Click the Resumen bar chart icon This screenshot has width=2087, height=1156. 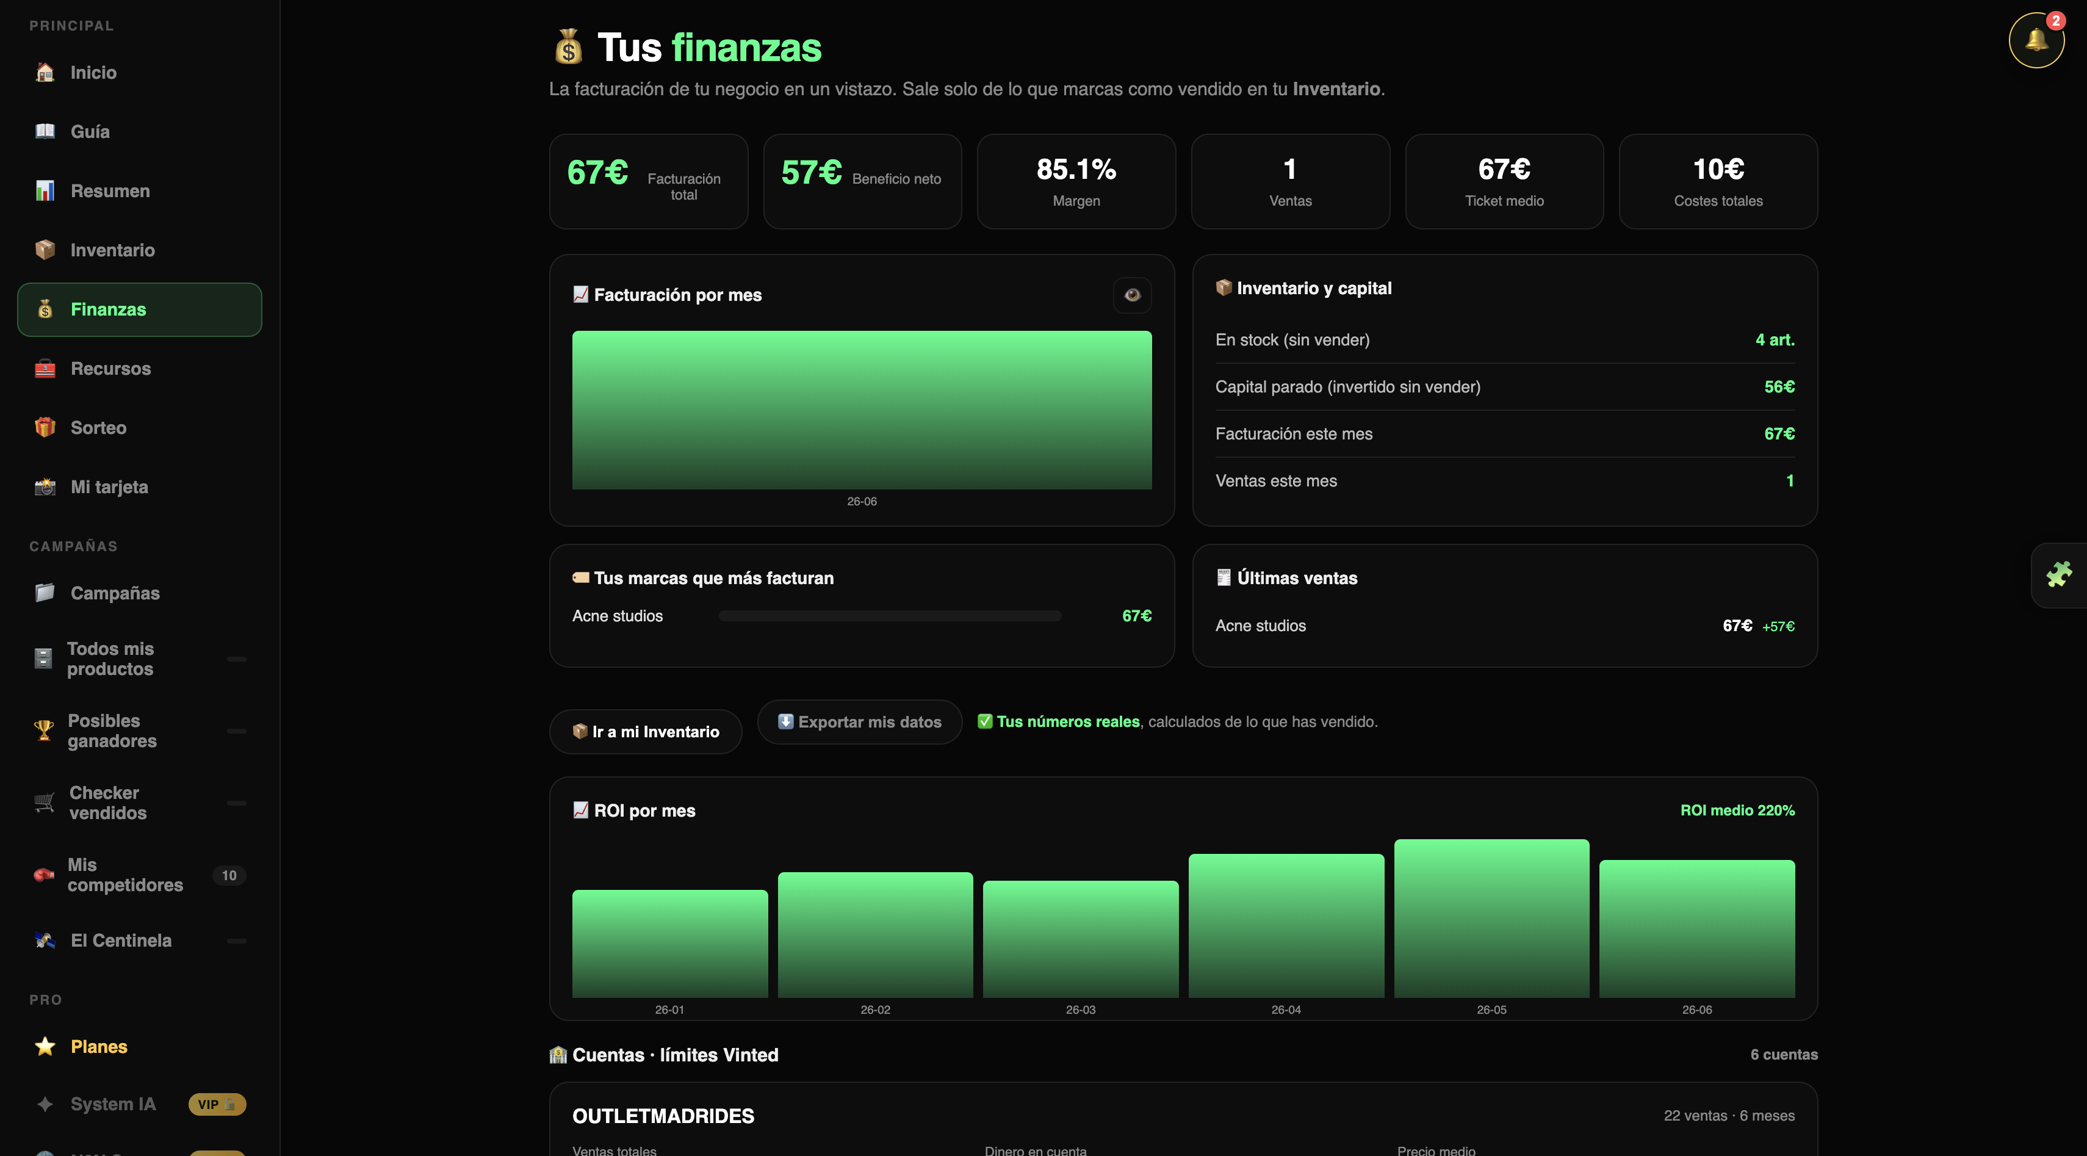(x=45, y=190)
